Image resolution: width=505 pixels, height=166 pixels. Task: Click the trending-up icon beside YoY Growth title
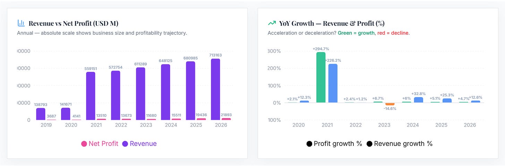(x=272, y=23)
